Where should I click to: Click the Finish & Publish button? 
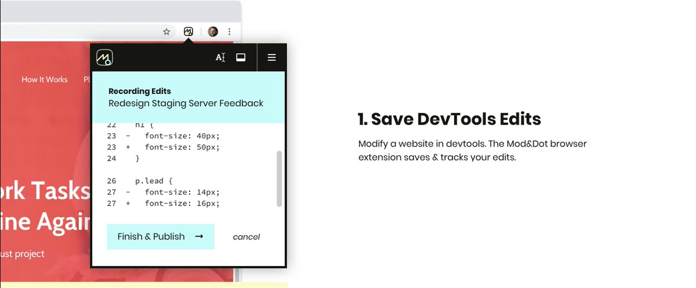pyautogui.click(x=161, y=236)
